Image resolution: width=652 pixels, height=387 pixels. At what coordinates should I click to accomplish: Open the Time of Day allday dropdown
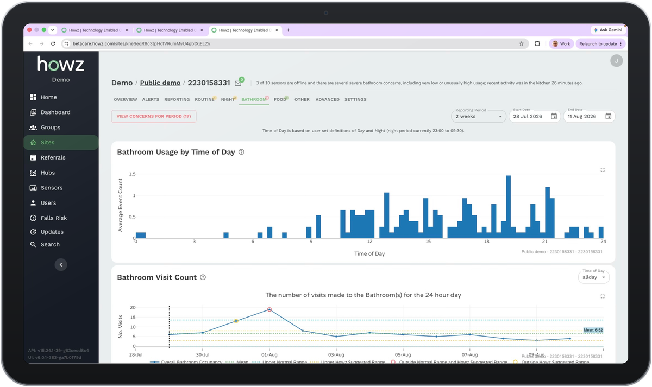[594, 277]
